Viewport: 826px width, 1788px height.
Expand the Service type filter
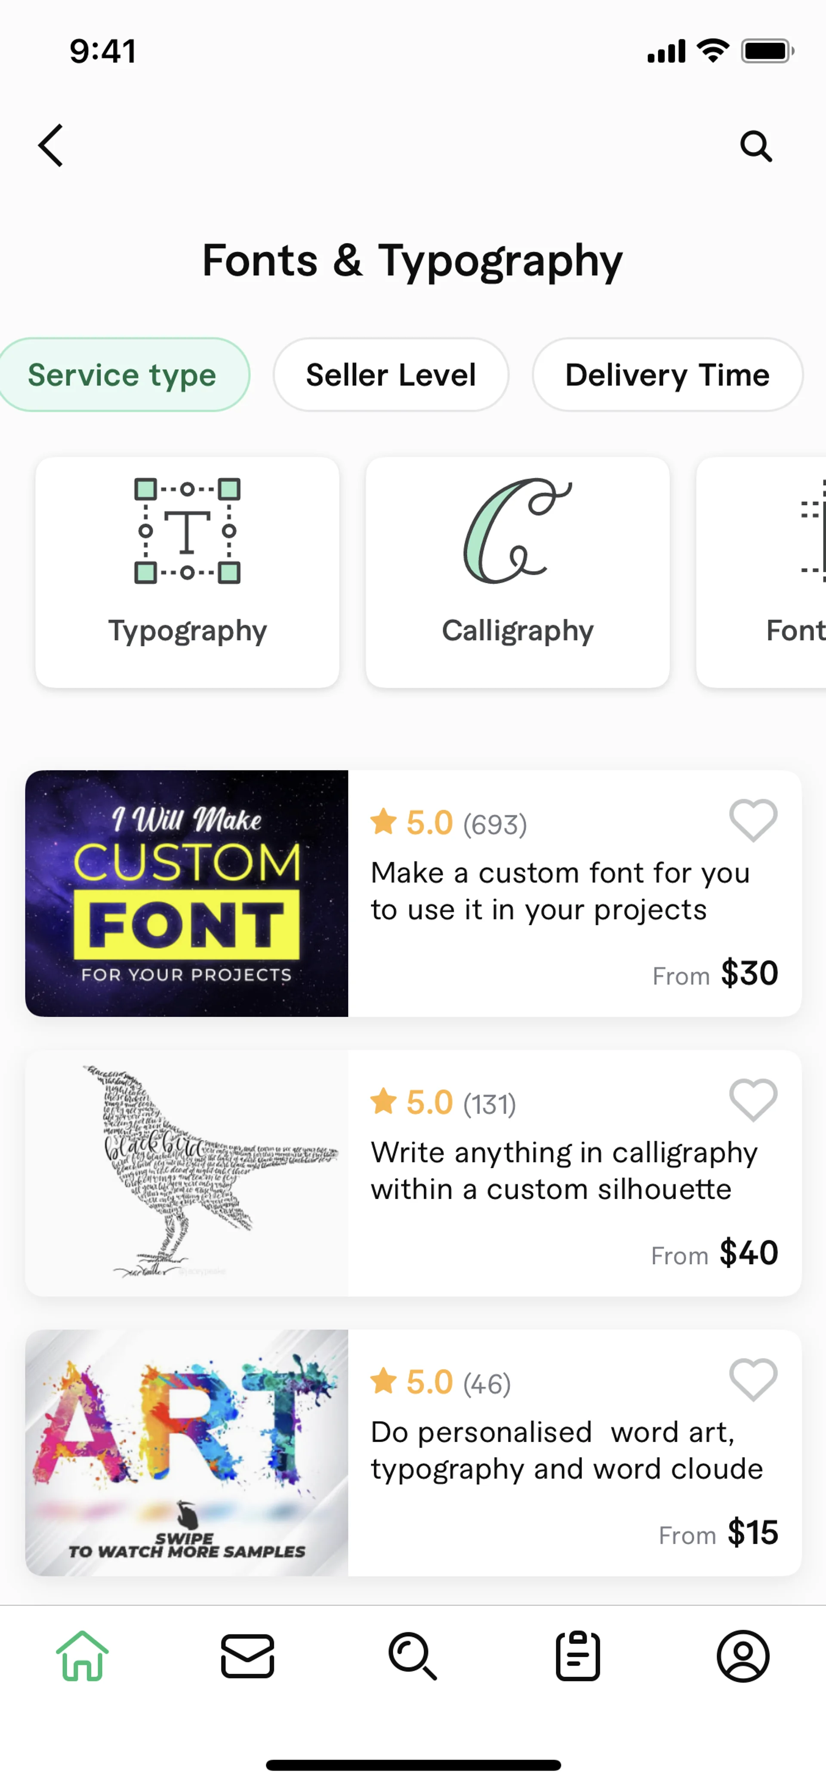point(122,375)
